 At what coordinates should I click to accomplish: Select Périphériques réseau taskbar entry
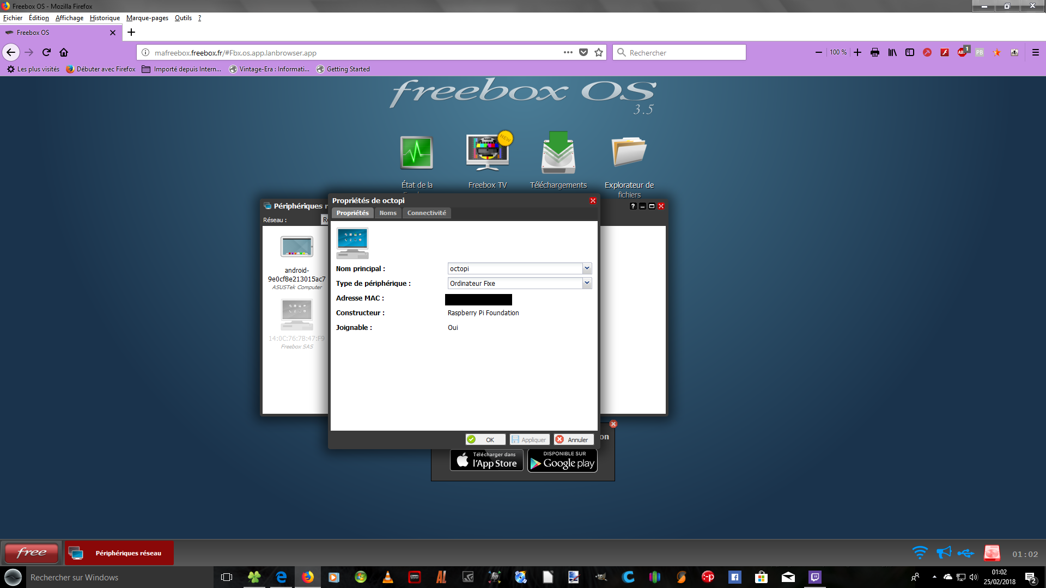(x=119, y=553)
